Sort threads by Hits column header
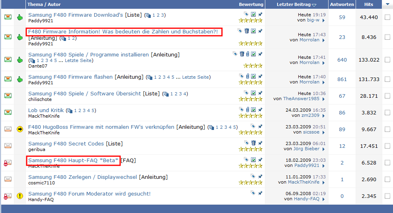The image size is (393, 213). (368, 4)
